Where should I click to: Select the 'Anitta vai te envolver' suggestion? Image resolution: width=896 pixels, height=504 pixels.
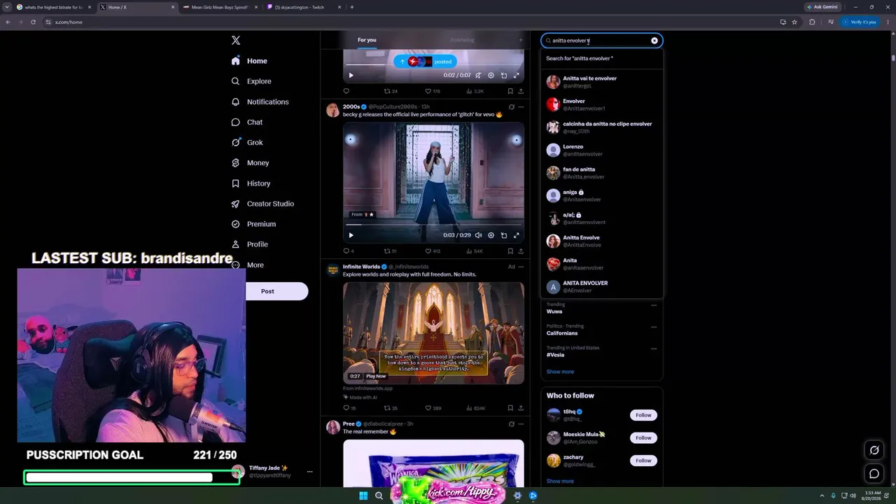(x=602, y=82)
